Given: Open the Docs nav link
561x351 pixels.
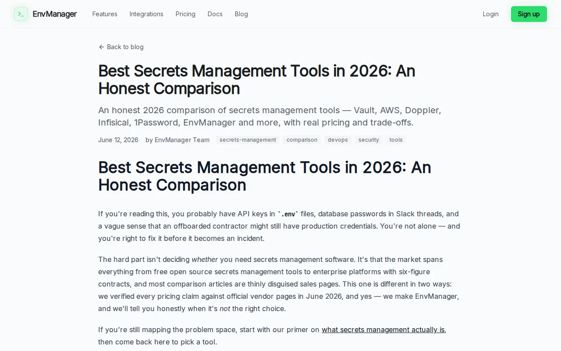Looking at the screenshot, I should [x=215, y=14].
